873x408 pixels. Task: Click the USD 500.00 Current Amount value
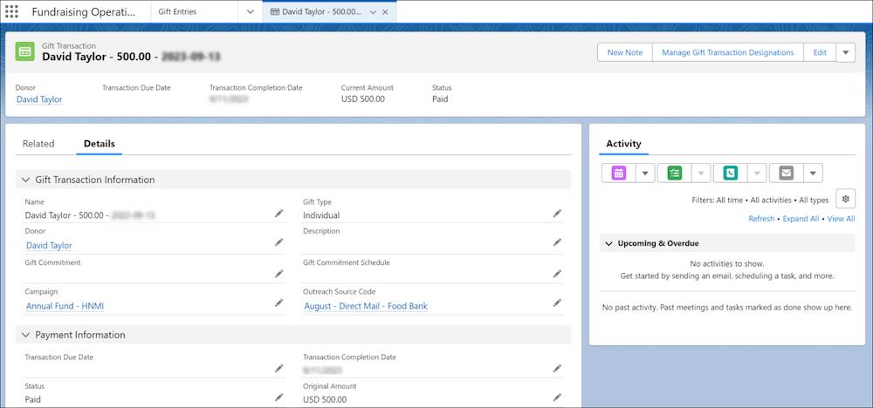click(362, 99)
